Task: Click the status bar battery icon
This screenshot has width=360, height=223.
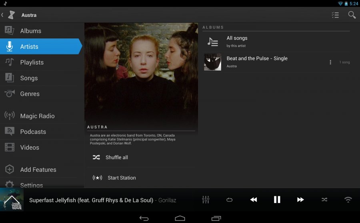Action: coord(346,4)
